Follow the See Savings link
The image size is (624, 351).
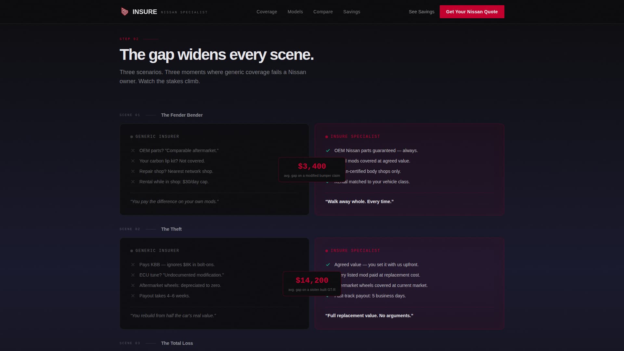(422, 12)
